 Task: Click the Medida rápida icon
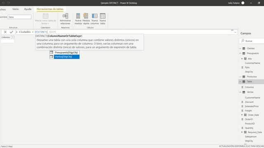click(86, 16)
